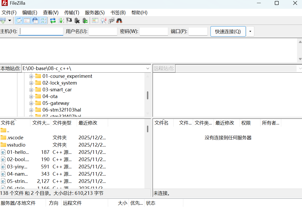Toggle the transfer queue display

point(43,20)
